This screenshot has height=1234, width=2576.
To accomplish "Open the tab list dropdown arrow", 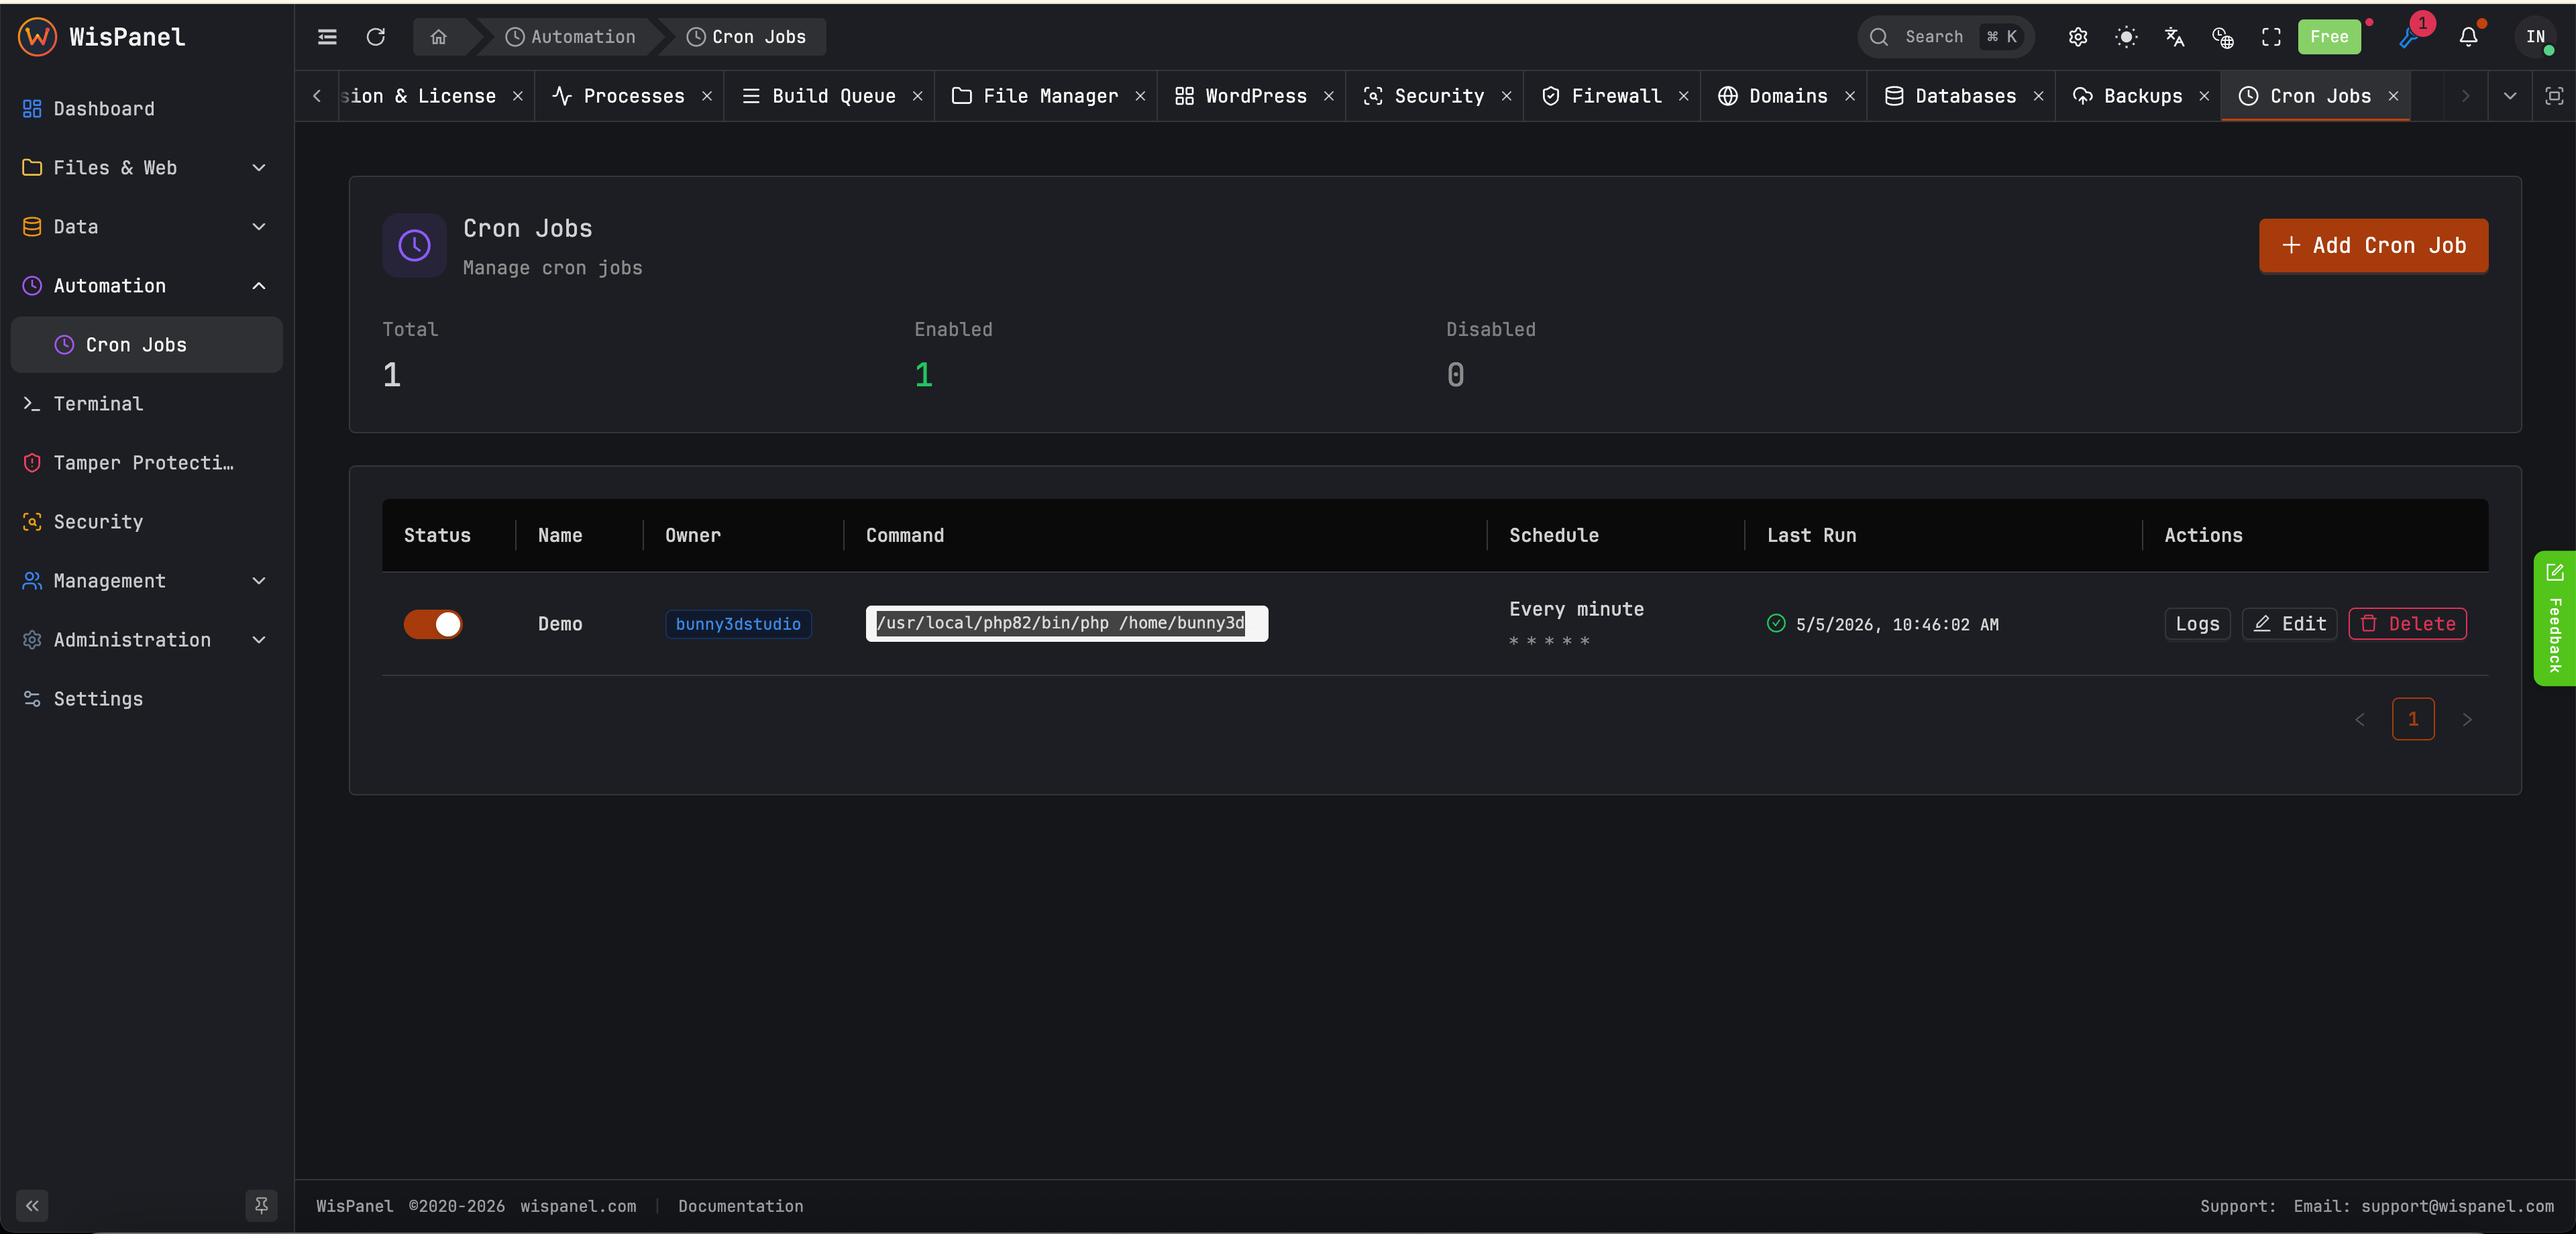I will click(2509, 96).
